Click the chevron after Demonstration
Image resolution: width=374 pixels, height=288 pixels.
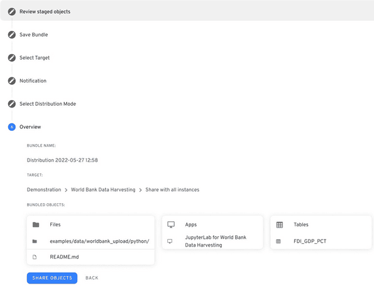click(66, 190)
